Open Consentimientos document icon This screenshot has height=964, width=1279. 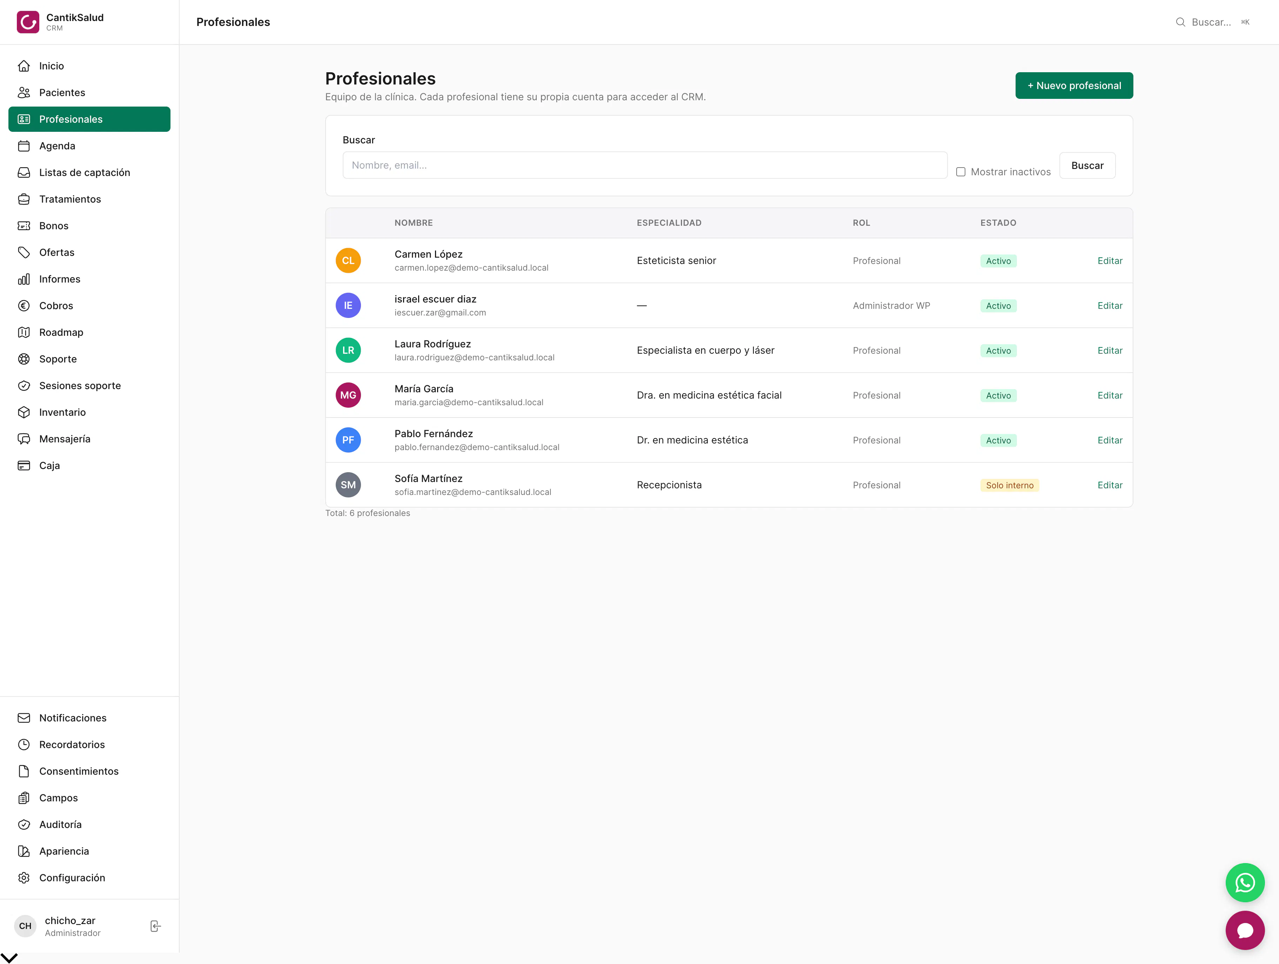point(24,771)
